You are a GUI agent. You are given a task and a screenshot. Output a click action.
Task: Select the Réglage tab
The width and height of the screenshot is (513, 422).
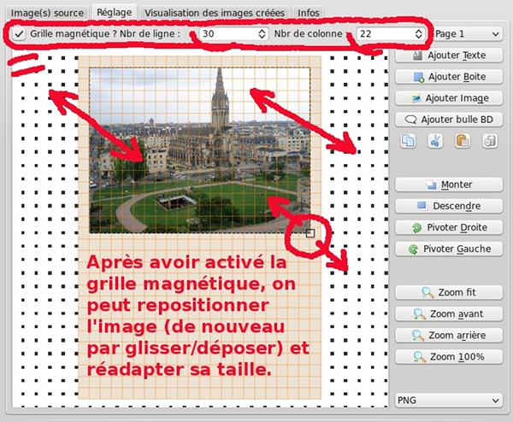[115, 13]
